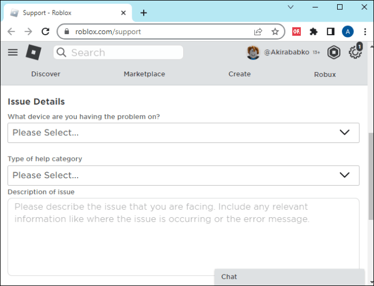Viewport: 374px width, 286px height.
Task: Open the Discover tab
Action: pyautogui.click(x=46, y=74)
